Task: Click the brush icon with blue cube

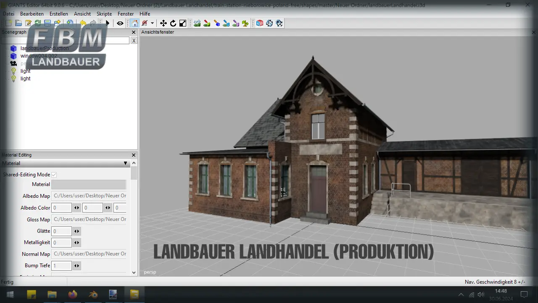Action: (x=217, y=23)
